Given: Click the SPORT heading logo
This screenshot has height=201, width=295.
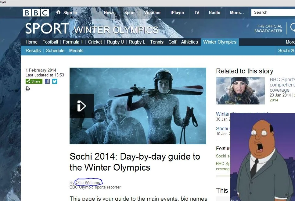Looking at the screenshot, I should click(47, 29).
